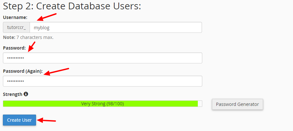The height and width of the screenshot is (131, 293).
Task: Click the Username label
Action: tap(15, 17)
